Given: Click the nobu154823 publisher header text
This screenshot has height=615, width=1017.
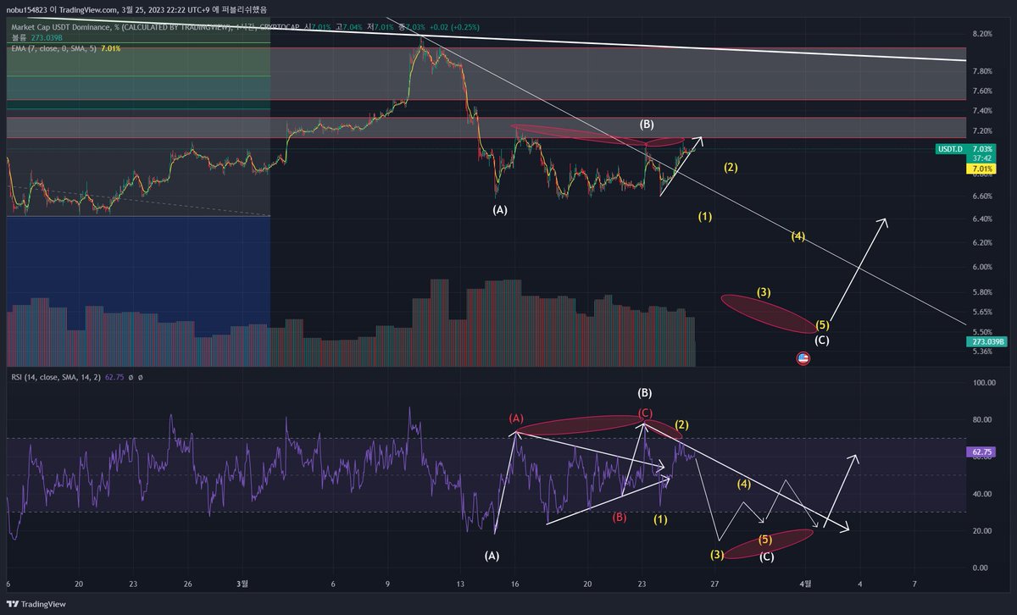Looking at the screenshot, I should coord(136,8).
